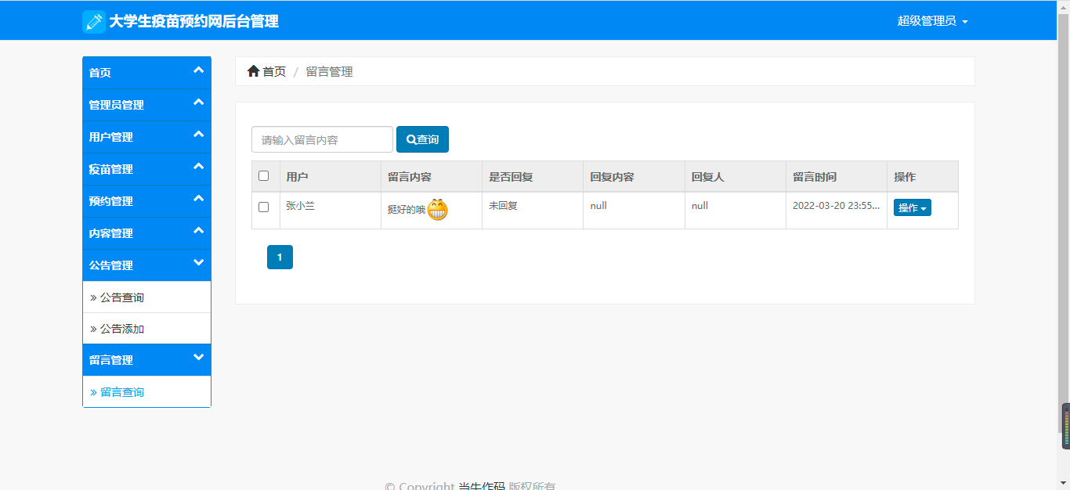The width and height of the screenshot is (1070, 490).
Task: Open the 操作 dropdown for 张小兰 row
Action: tap(912, 207)
